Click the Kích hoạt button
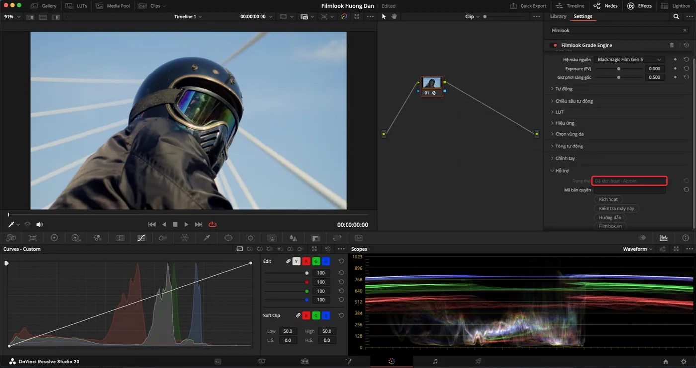The width and height of the screenshot is (696, 368). click(609, 199)
